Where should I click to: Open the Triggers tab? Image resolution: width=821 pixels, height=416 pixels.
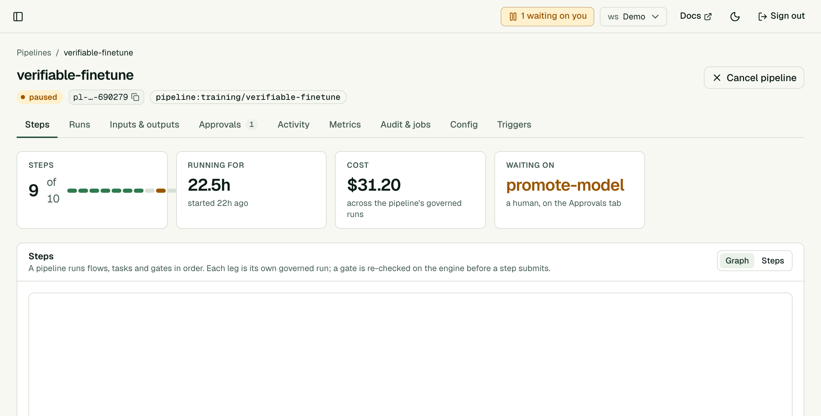tap(514, 124)
